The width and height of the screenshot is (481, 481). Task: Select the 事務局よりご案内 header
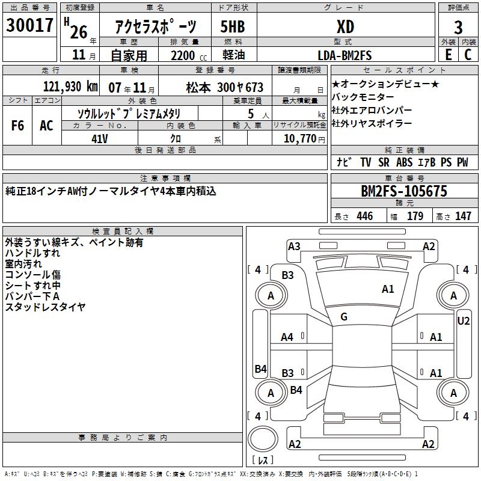pos(123,438)
